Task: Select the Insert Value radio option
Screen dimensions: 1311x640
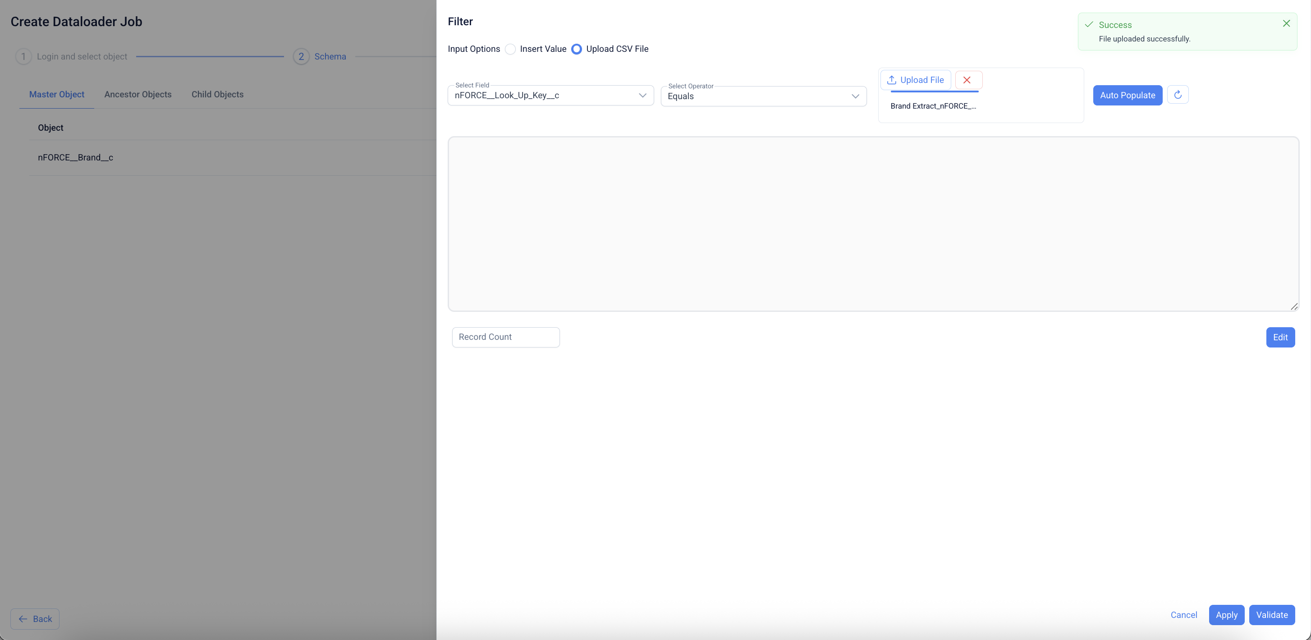Action: click(510, 49)
